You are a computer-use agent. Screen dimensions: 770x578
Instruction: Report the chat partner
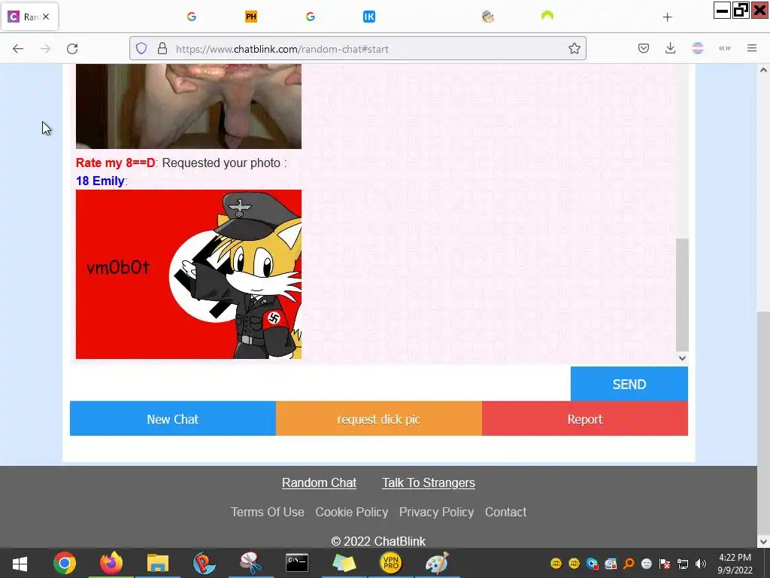pyautogui.click(x=585, y=418)
